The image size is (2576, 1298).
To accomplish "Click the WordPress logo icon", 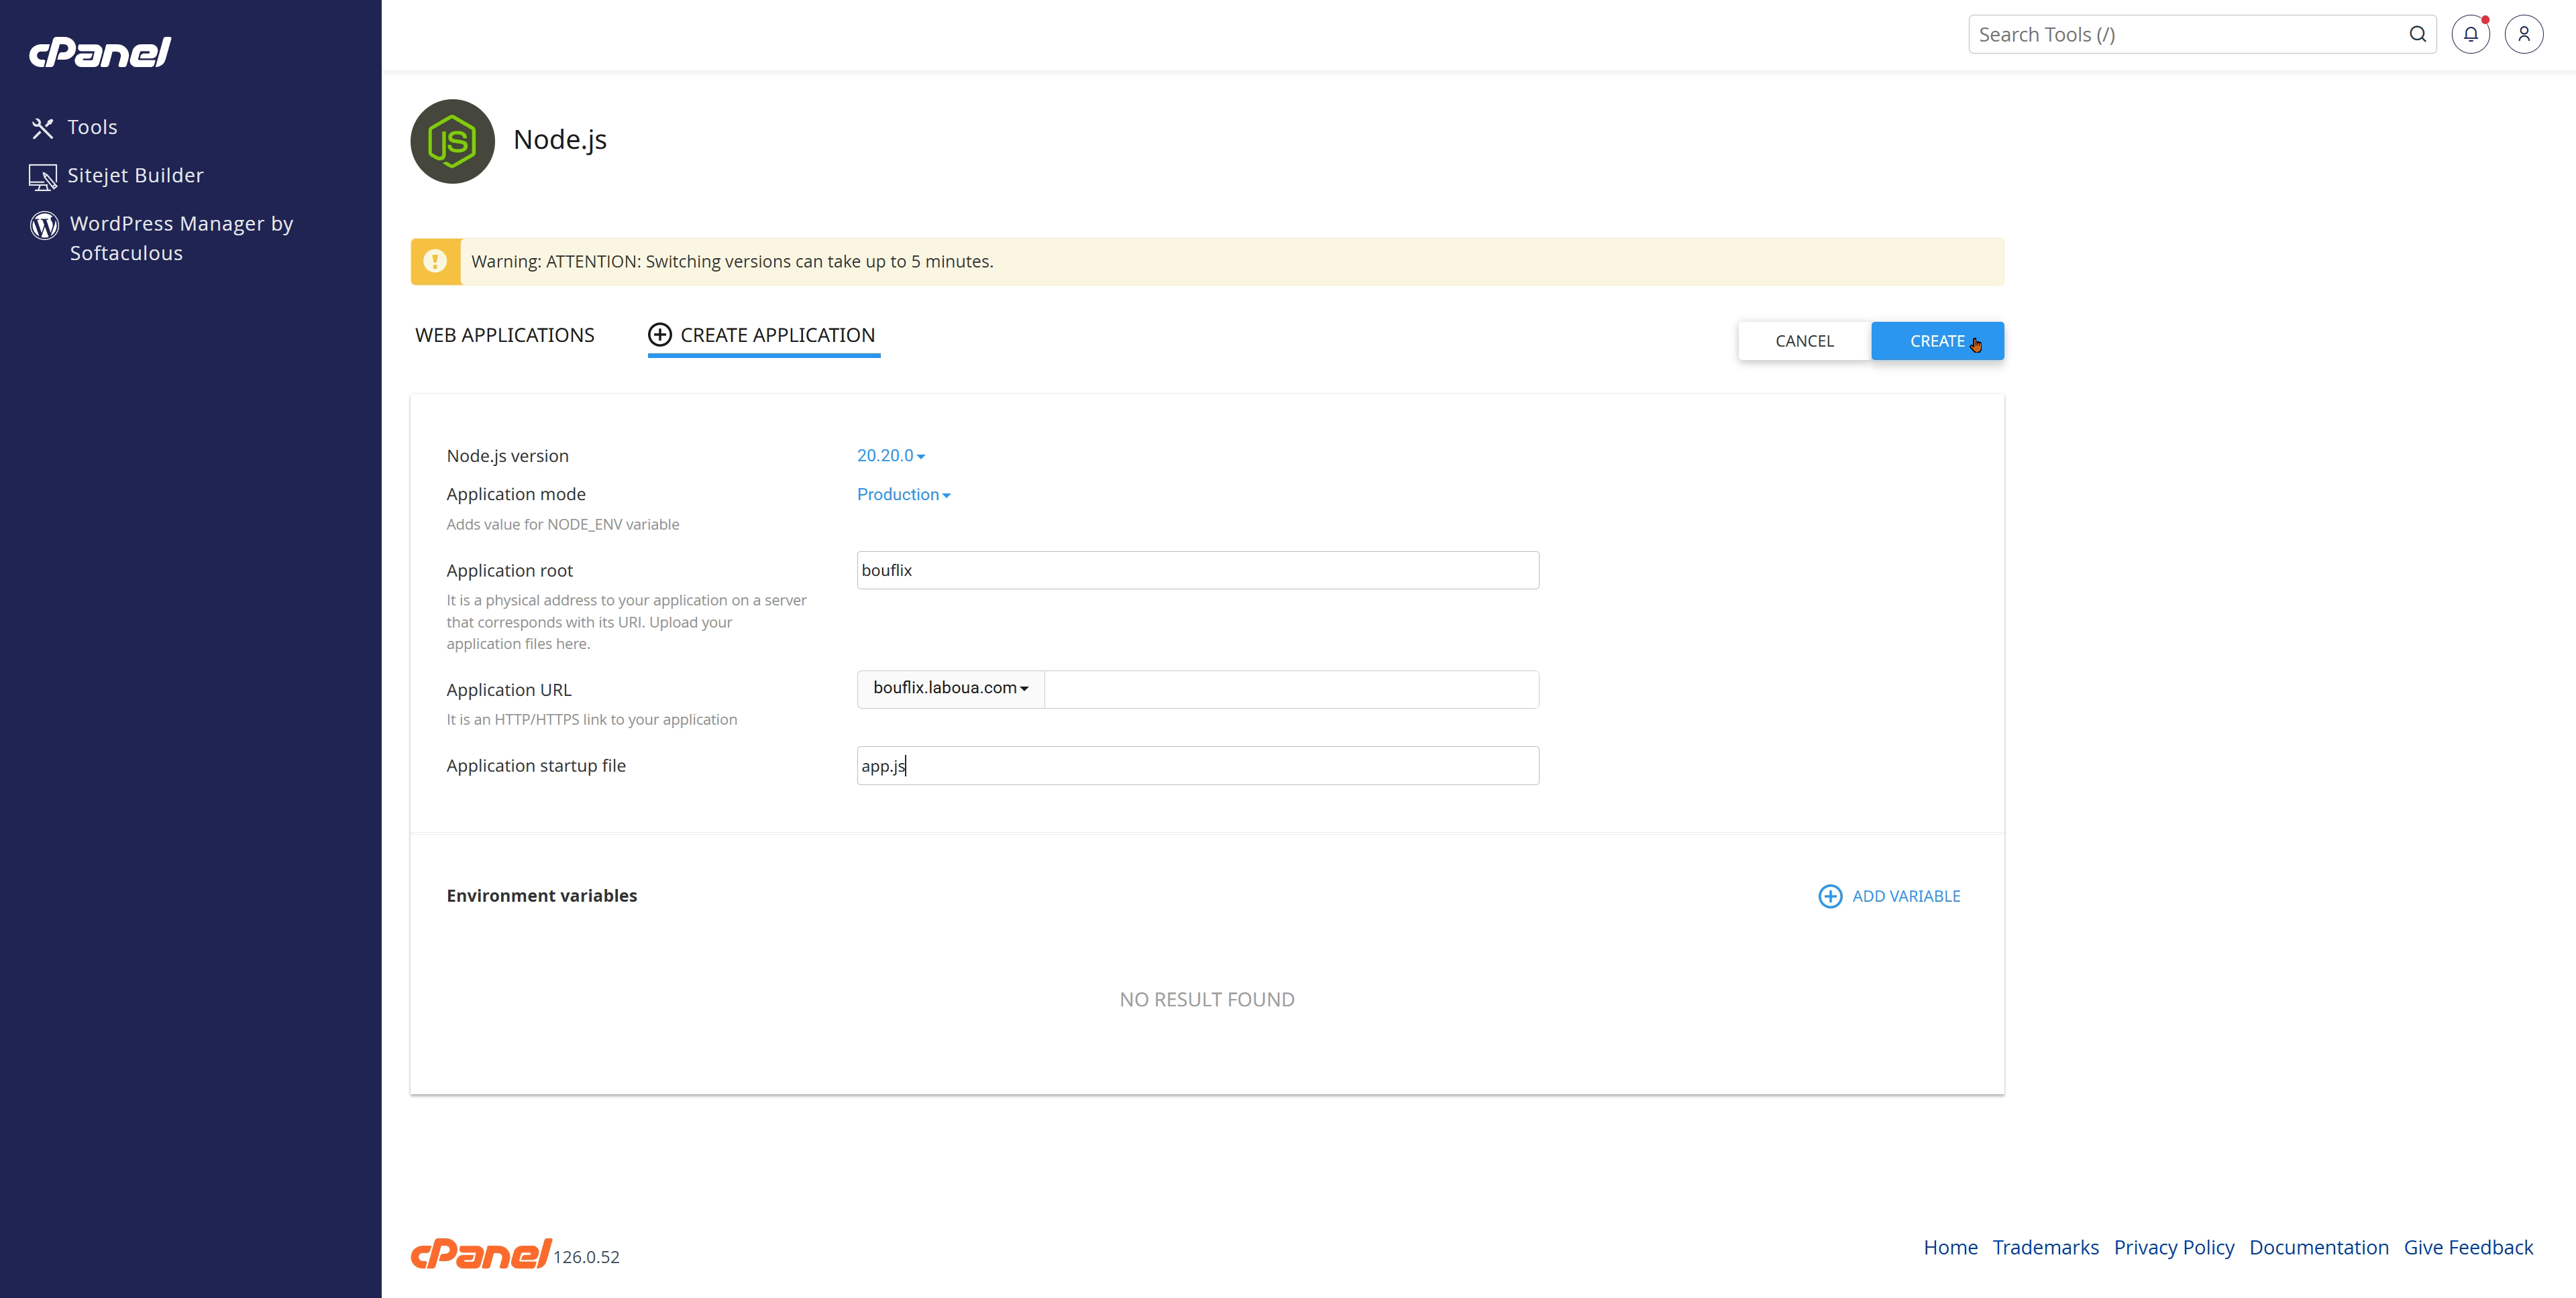I will coord(44,225).
